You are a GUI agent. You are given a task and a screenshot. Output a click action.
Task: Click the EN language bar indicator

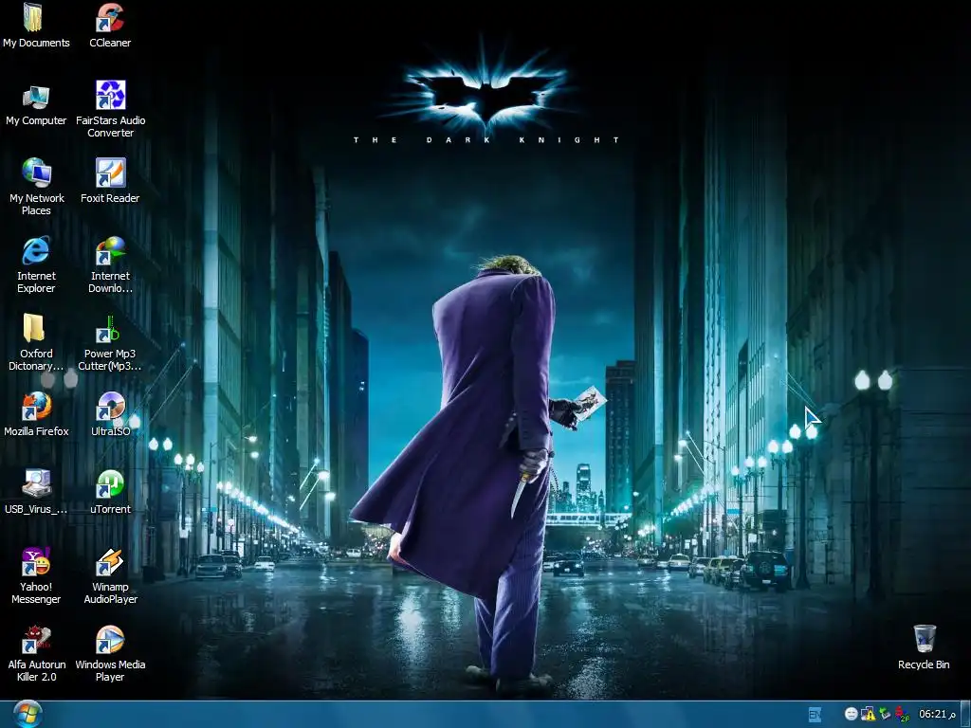coord(815,715)
